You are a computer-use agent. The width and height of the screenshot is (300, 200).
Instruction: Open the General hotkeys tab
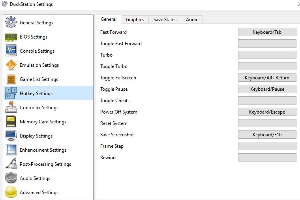(x=109, y=19)
